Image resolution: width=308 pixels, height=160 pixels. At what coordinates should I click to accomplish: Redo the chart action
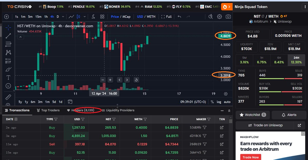(188, 17)
